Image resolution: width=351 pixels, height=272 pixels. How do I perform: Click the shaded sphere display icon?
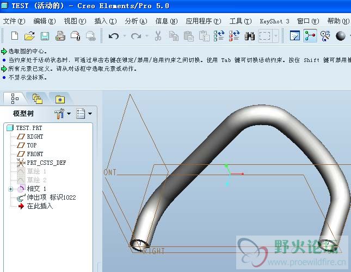[x=341, y=36]
